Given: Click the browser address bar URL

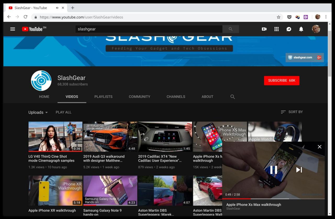Looking at the screenshot, I should (x=81, y=17).
